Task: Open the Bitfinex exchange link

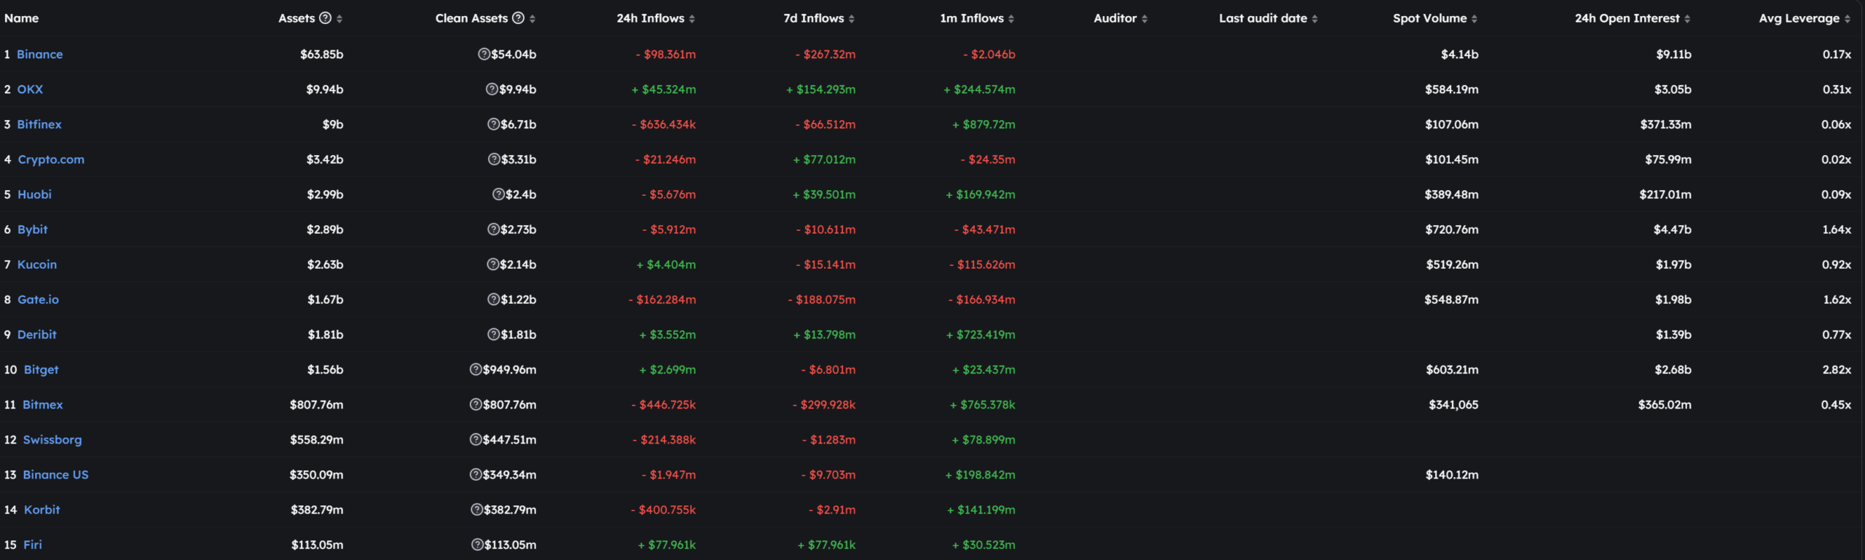Action: (39, 125)
